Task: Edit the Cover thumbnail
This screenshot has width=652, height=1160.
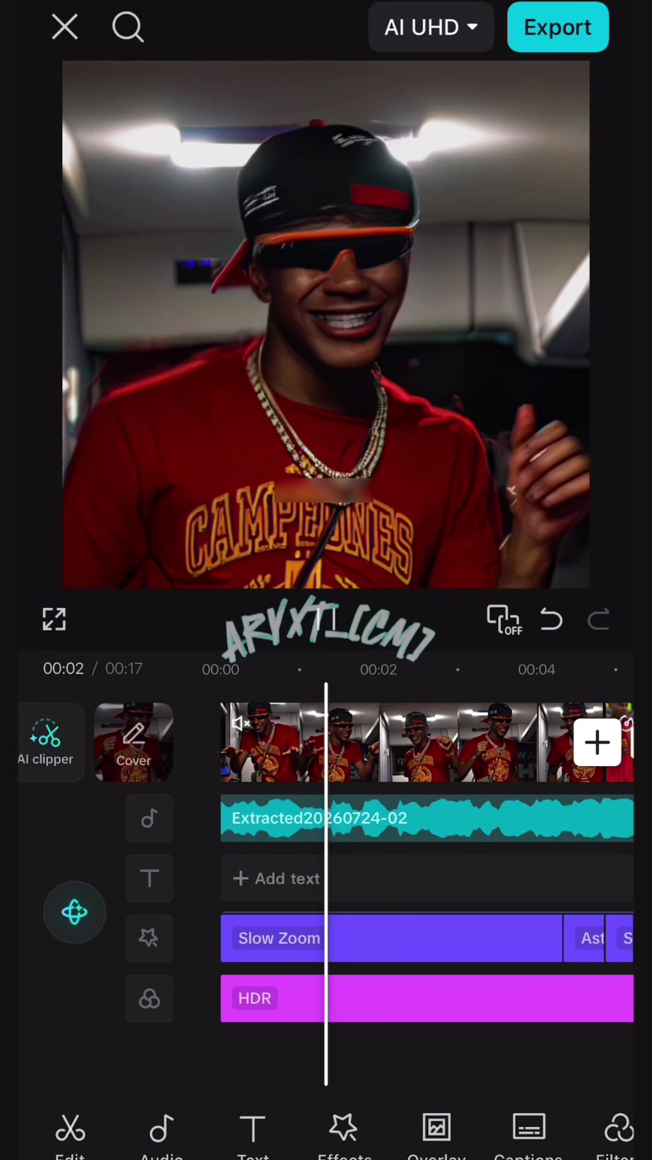Action: pos(133,743)
